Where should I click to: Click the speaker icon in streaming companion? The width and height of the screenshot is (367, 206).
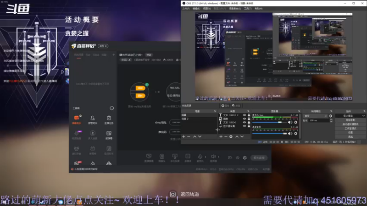point(213,157)
